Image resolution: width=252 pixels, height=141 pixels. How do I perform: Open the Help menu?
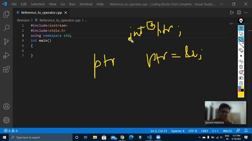pos(100,4)
